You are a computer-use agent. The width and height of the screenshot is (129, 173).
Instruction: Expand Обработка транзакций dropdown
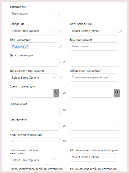[94, 78]
